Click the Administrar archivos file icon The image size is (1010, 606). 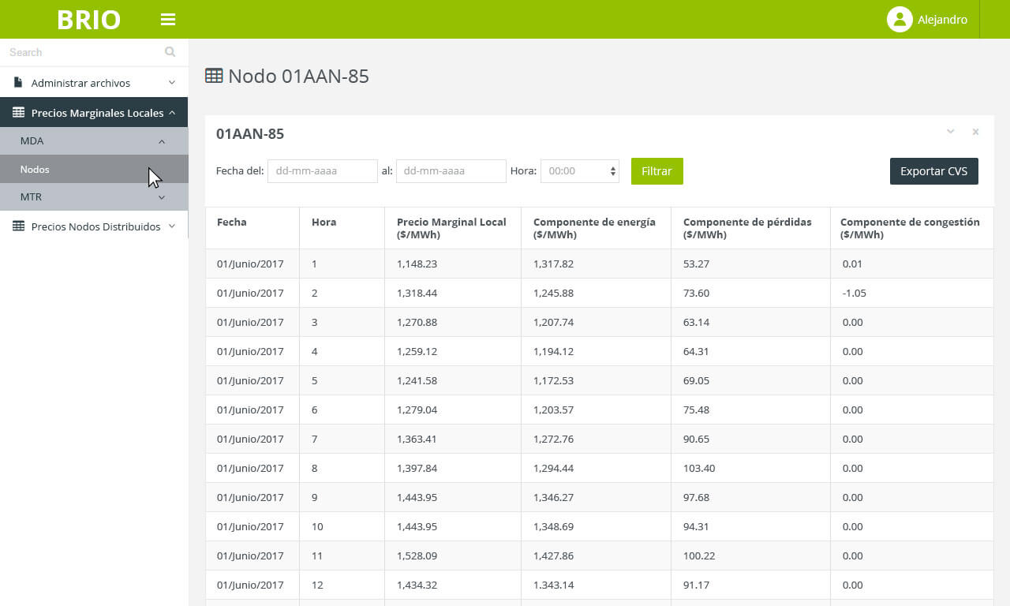point(18,83)
